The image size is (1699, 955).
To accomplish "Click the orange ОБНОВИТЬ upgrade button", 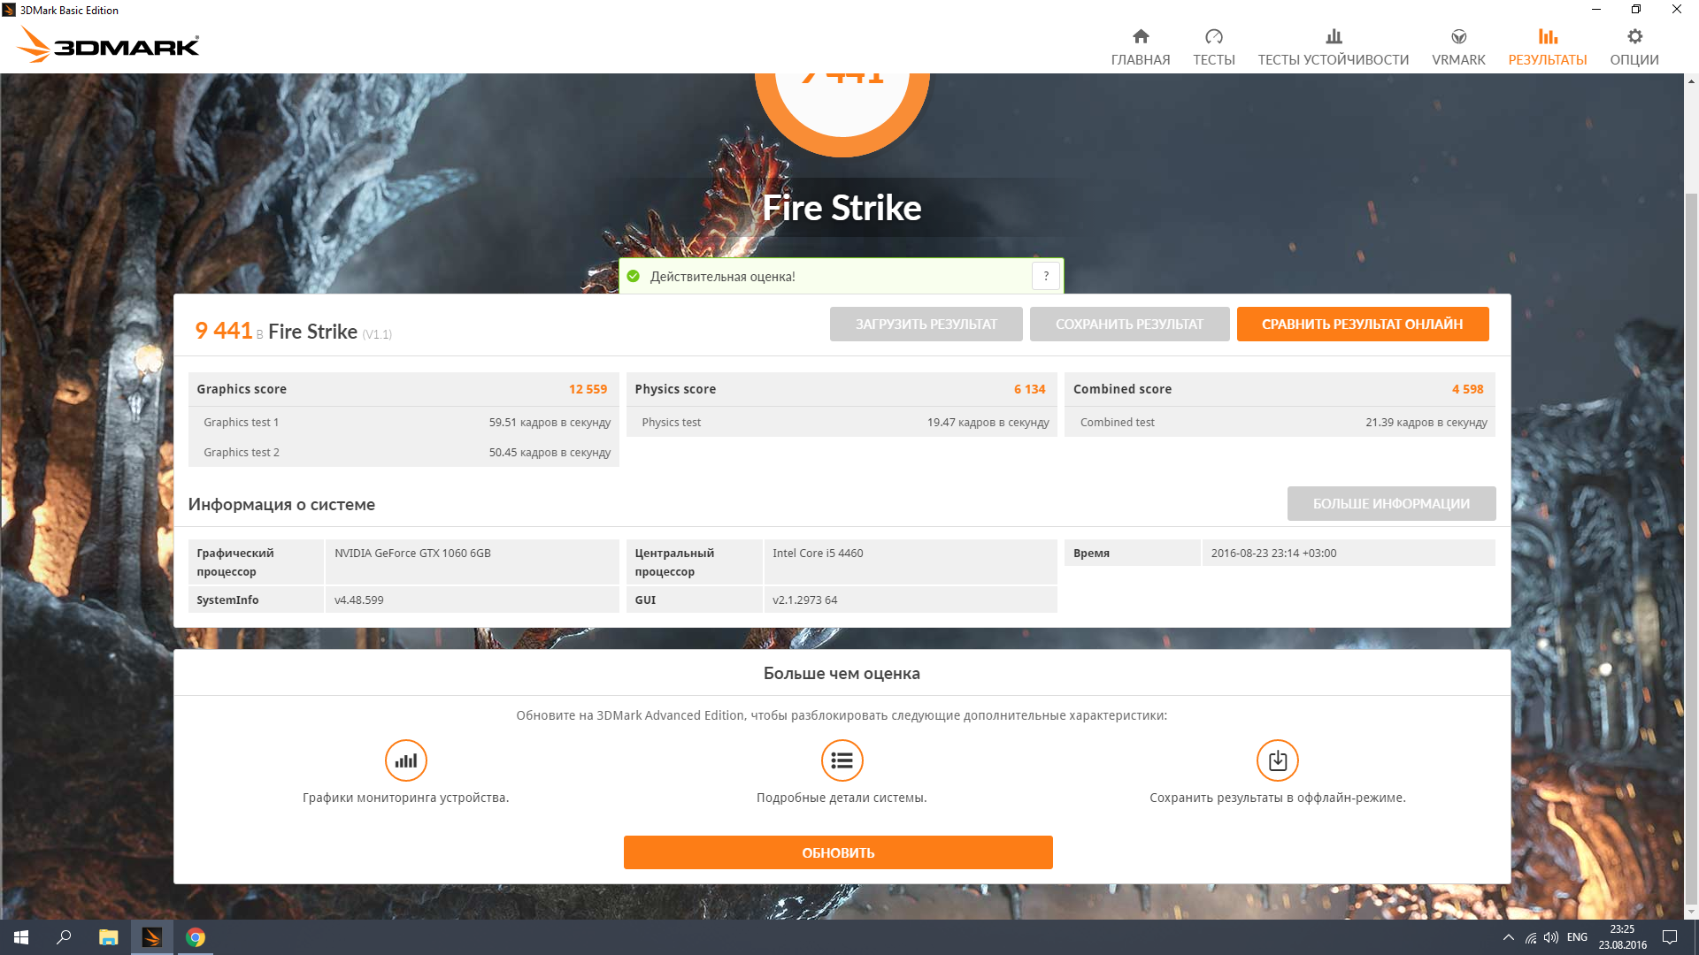I will point(837,852).
